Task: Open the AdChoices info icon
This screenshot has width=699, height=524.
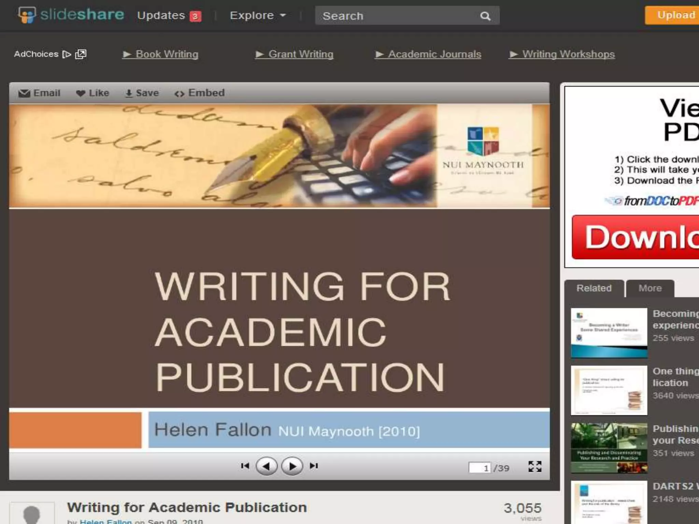Action: click(67, 54)
